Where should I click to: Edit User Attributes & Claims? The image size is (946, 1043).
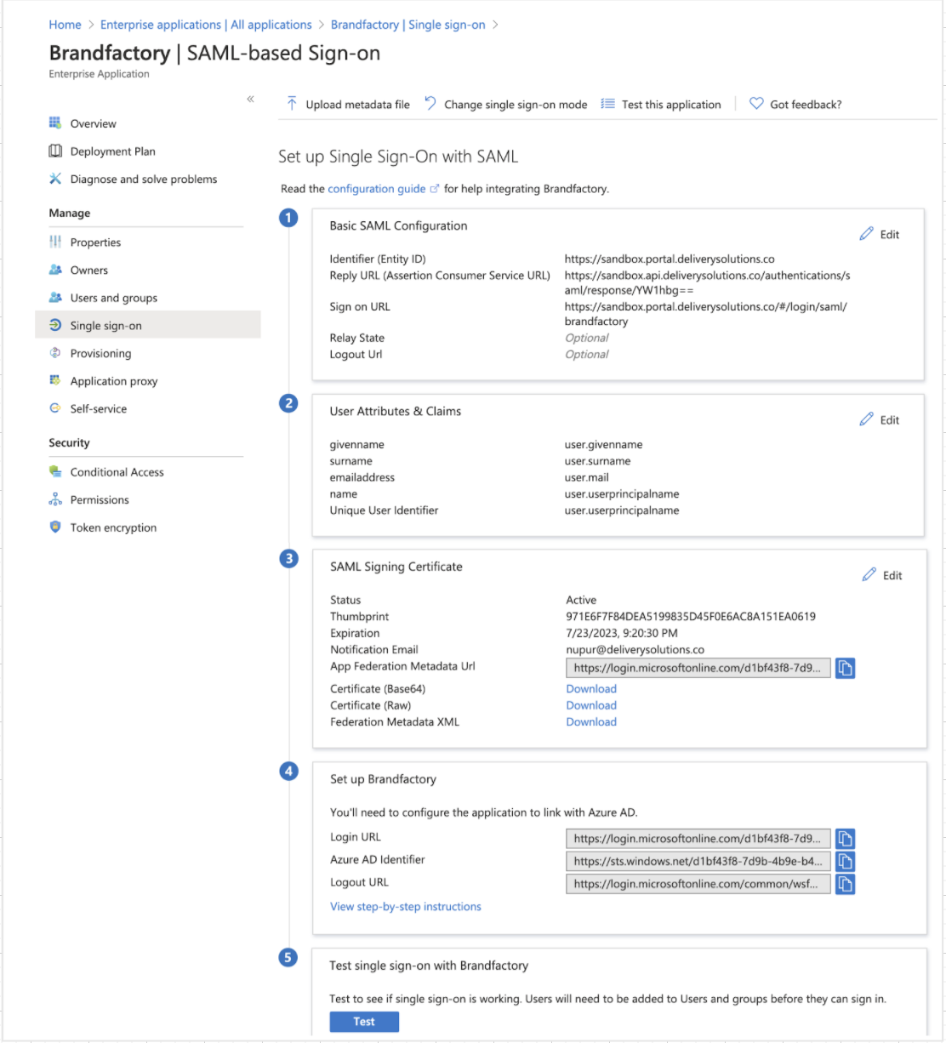(880, 419)
